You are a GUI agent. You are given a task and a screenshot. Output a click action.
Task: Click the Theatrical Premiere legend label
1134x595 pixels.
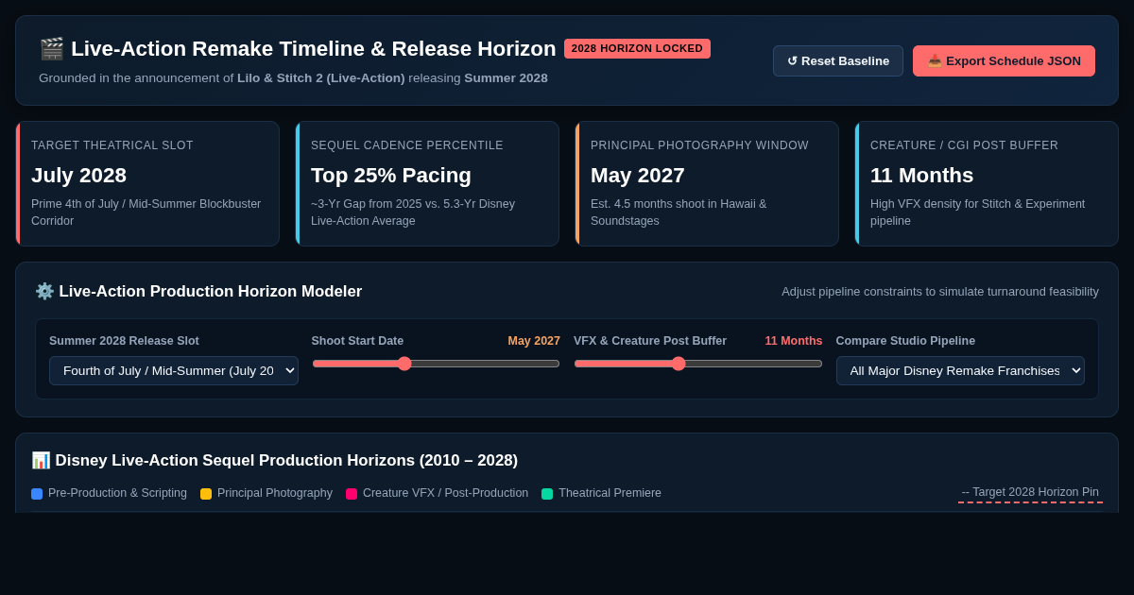[x=610, y=493]
